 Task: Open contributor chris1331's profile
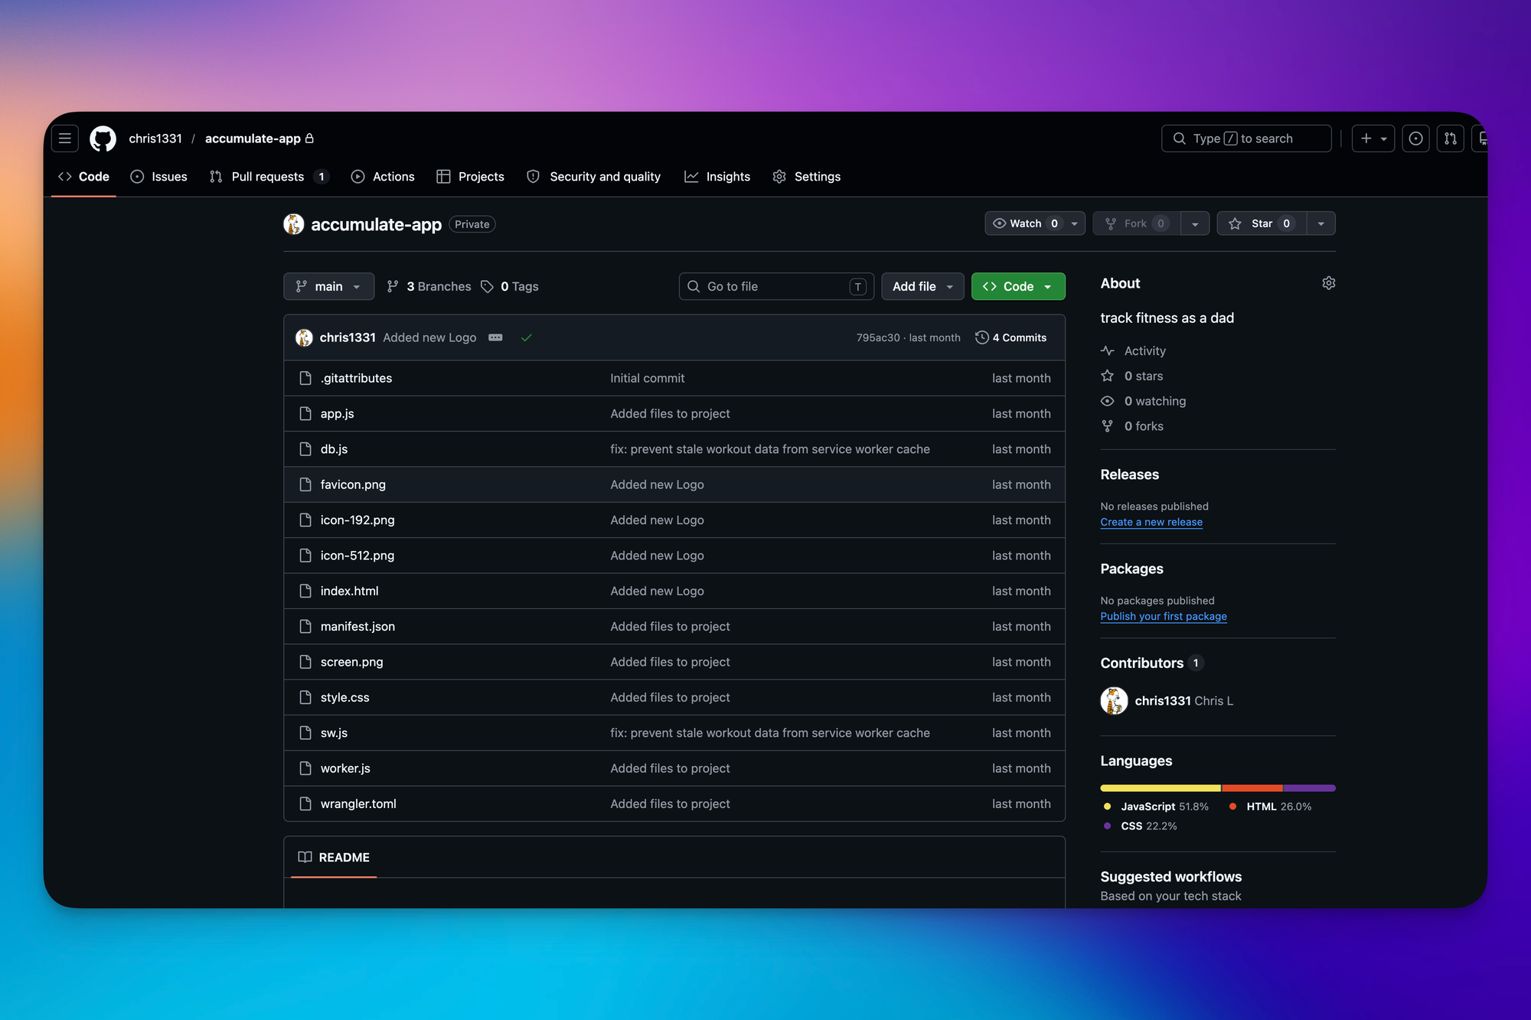(1163, 700)
